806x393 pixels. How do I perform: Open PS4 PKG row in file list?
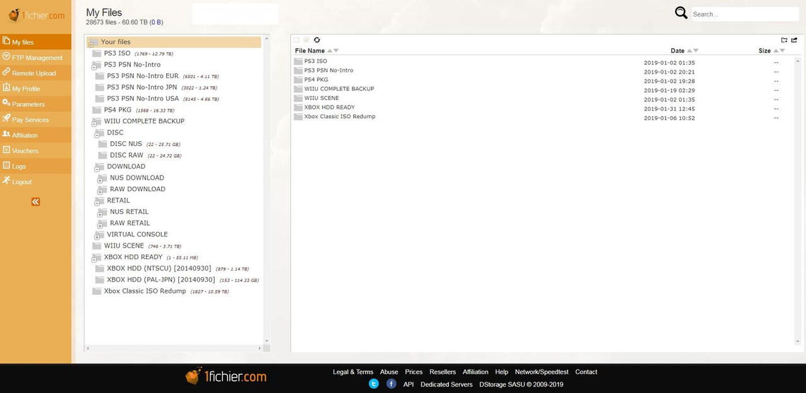click(316, 80)
